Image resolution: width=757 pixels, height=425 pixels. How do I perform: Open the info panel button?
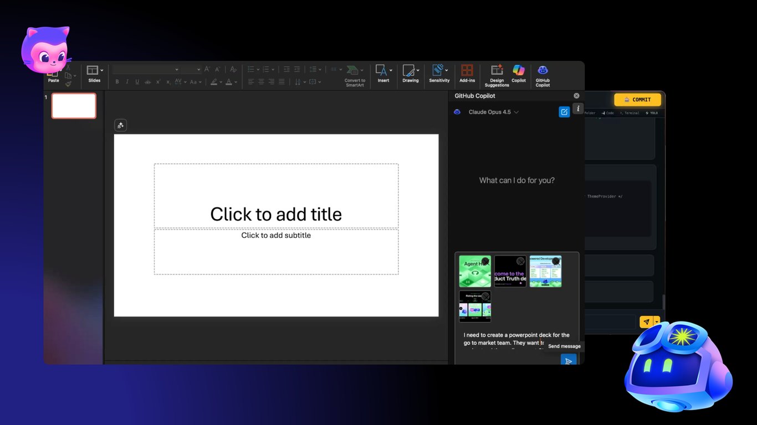577,108
